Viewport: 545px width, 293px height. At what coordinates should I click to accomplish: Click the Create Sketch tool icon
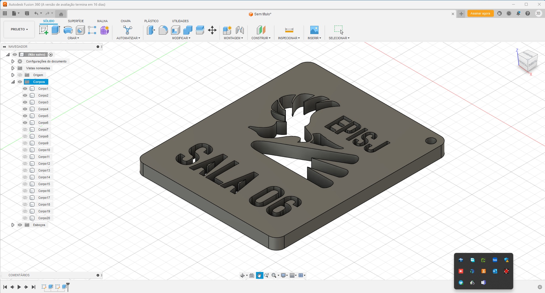[43, 30]
